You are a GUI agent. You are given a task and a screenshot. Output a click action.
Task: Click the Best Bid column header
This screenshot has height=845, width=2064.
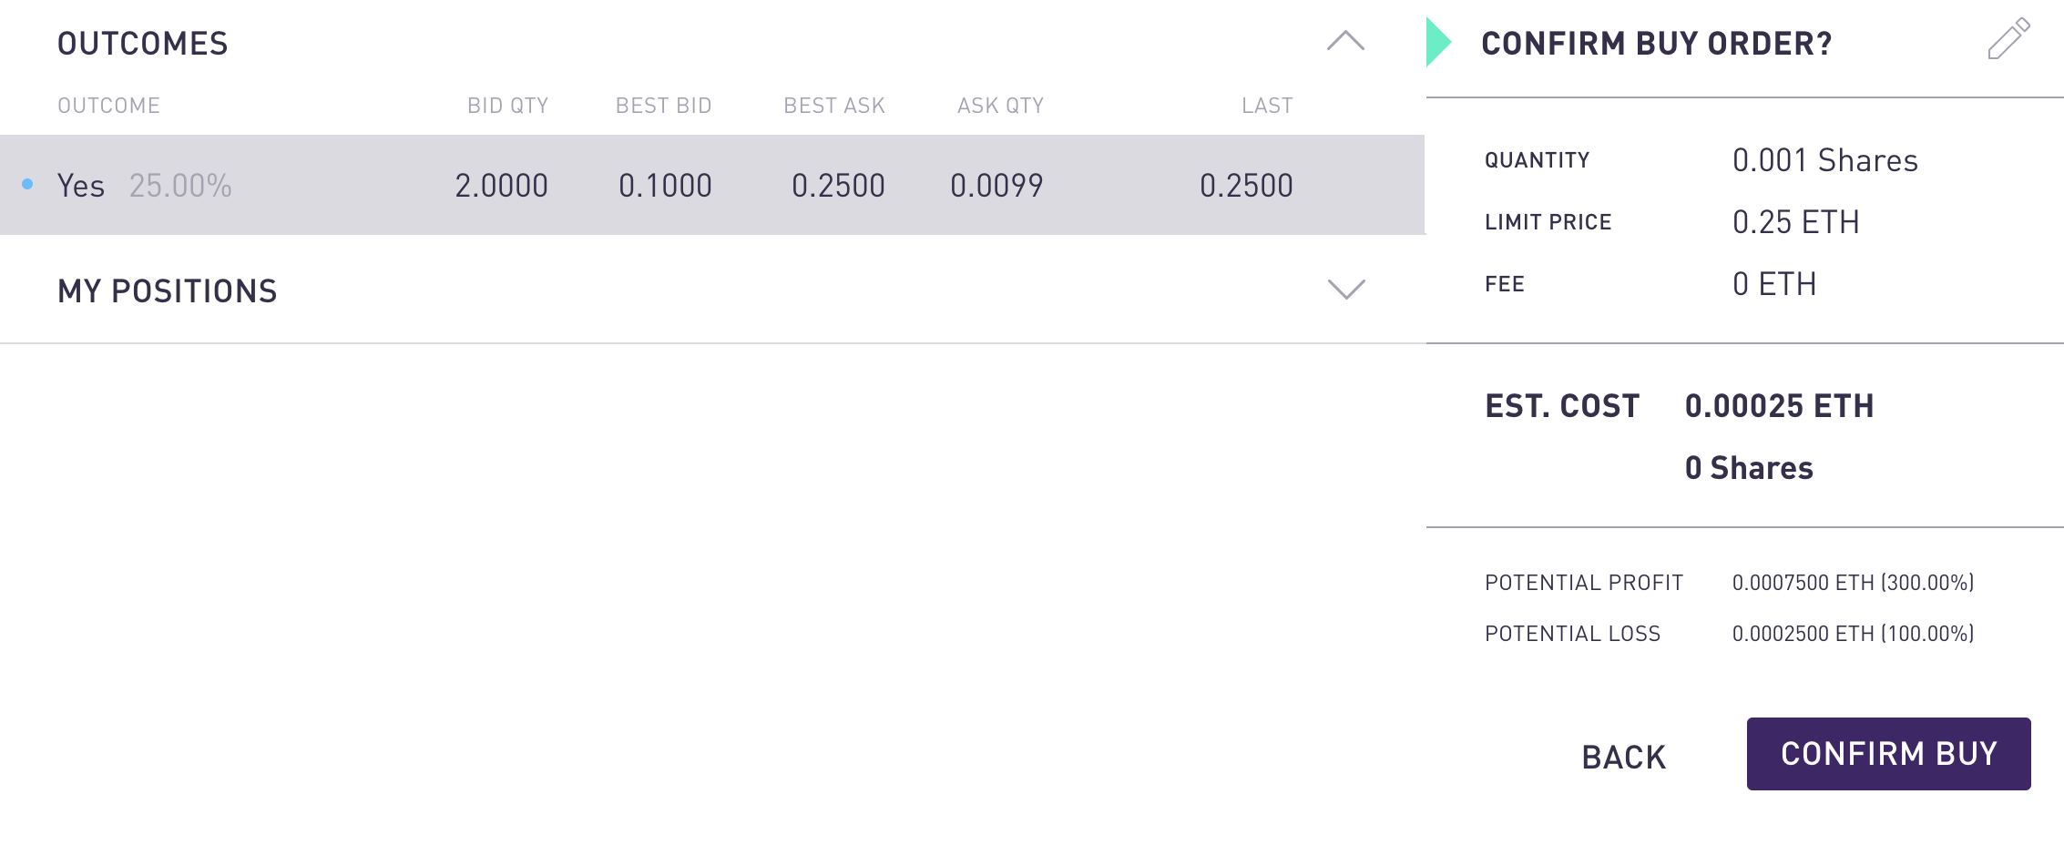[663, 106]
